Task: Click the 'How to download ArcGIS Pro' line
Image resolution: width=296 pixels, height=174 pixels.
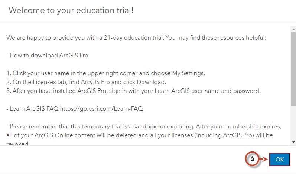Action: coord(47,56)
